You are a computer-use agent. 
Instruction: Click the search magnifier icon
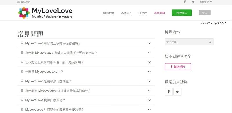(210, 42)
